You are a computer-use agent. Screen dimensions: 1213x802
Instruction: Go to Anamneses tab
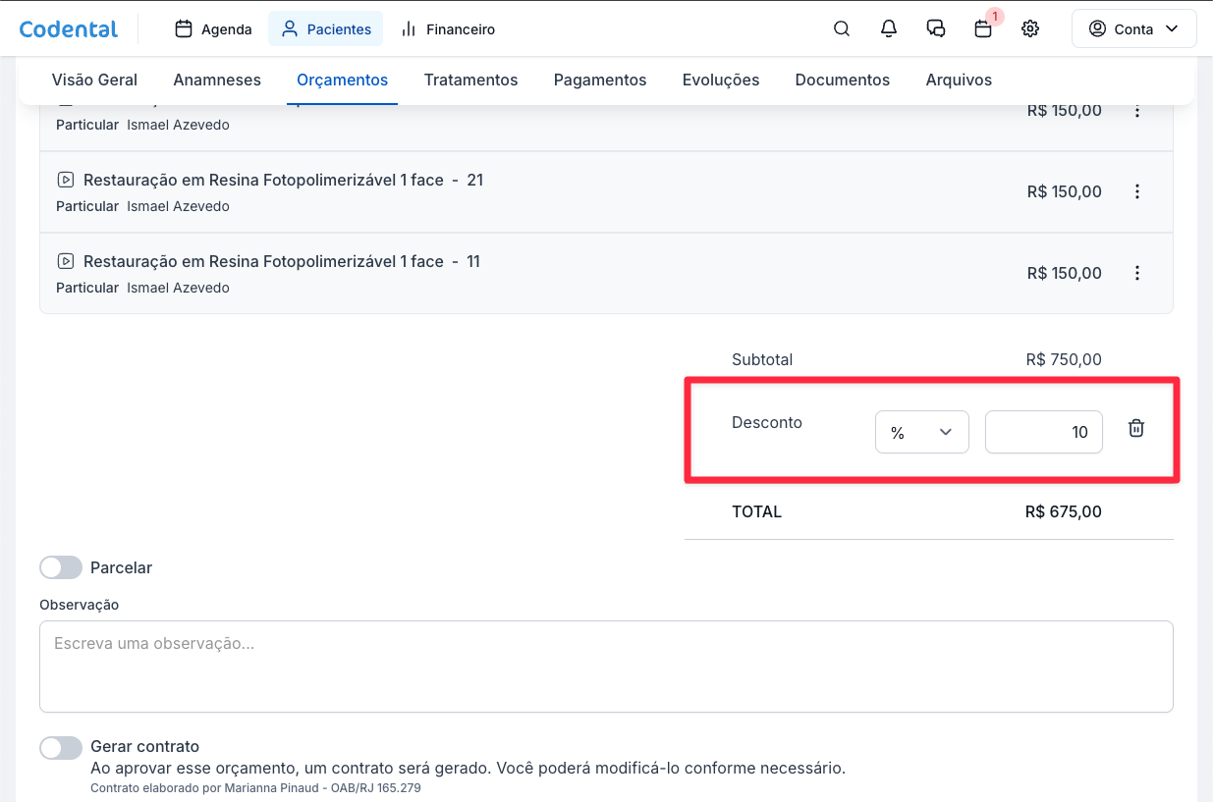pos(217,80)
